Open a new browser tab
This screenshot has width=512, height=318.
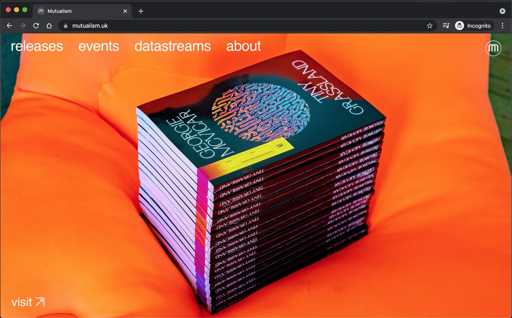(141, 11)
